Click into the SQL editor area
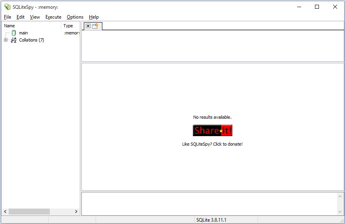The height and width of the screenshot is (224, 345). pyautogui.click(x=213, y=46)
